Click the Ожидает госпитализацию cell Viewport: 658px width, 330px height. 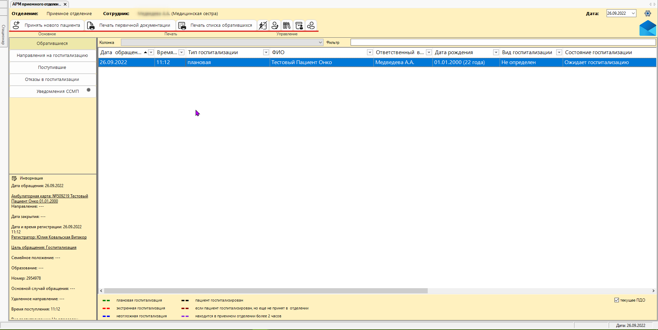coord(609,62)
